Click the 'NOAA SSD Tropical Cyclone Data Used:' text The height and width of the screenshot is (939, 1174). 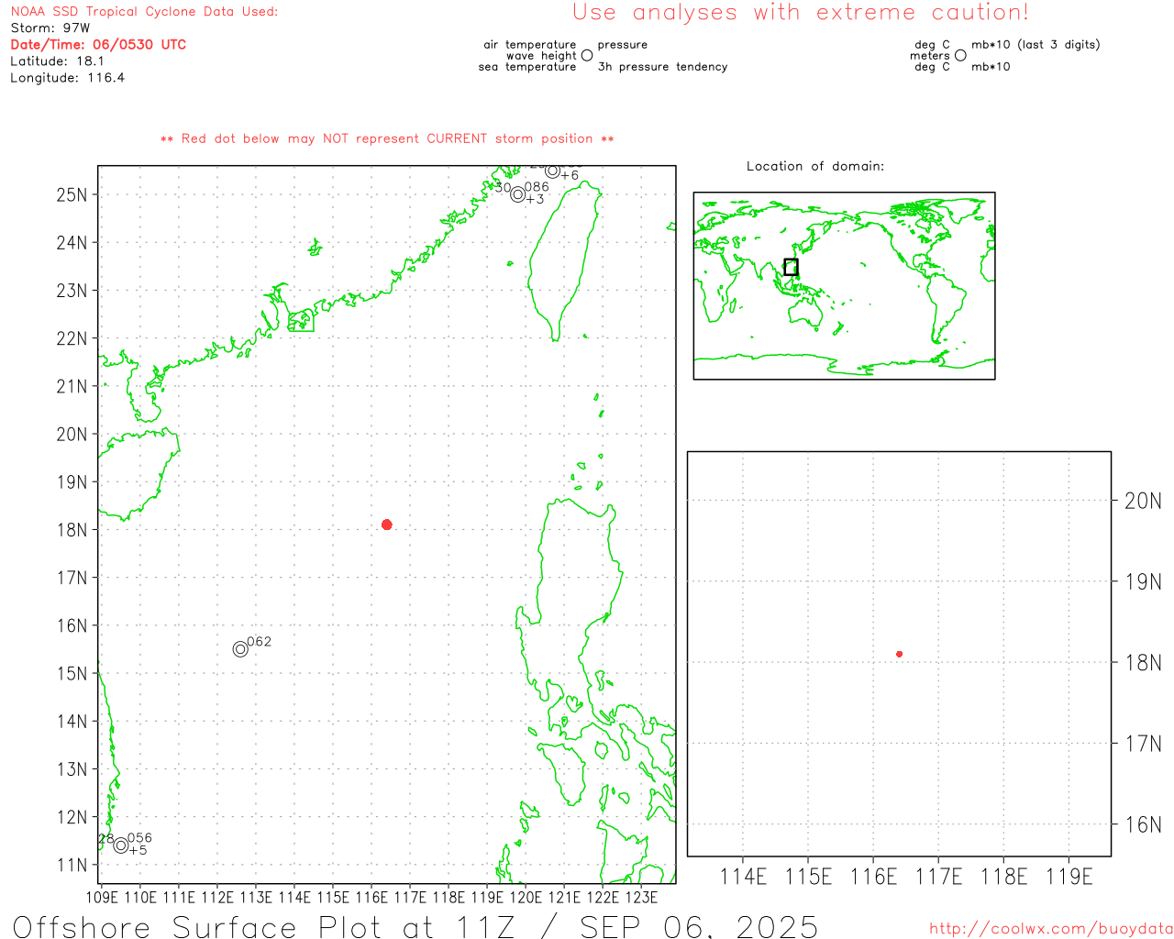[x=144, y=12]
